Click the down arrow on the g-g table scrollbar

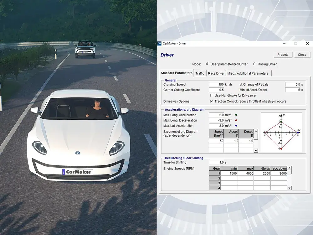[256, 151]
